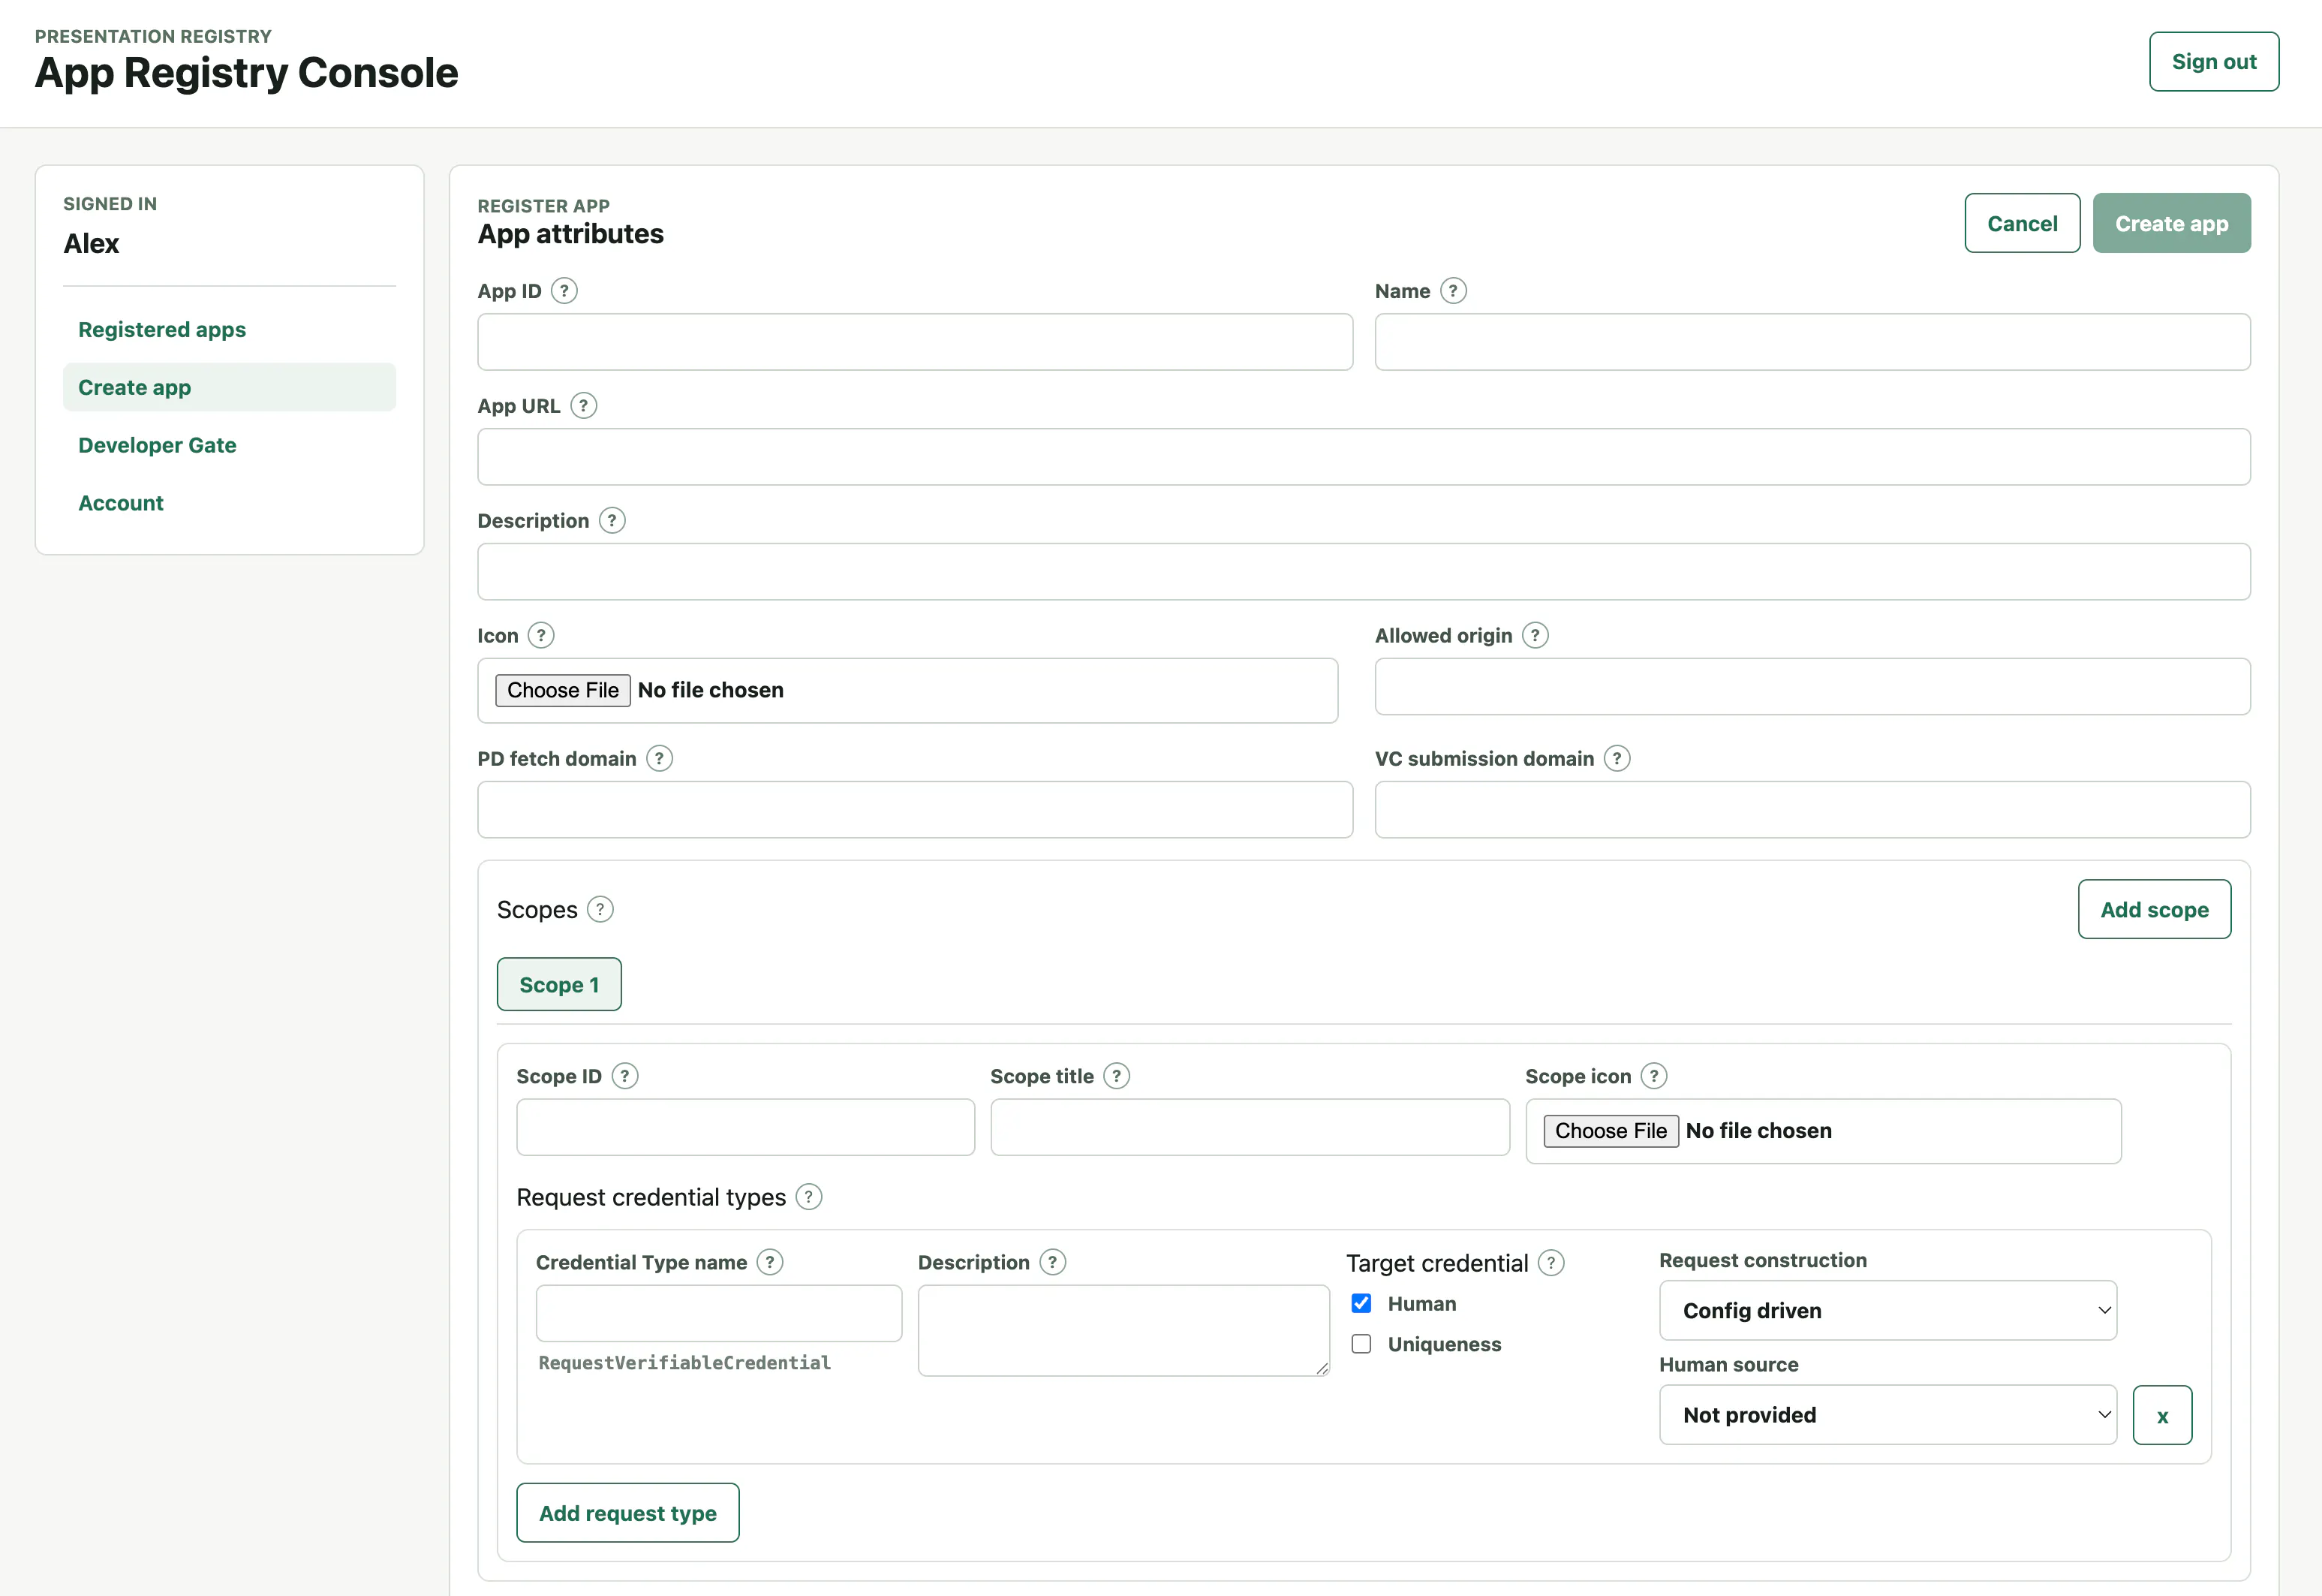Click the App Registry Console heading
Viewport: 2322px width, 1596px height.
click(246, 73)
